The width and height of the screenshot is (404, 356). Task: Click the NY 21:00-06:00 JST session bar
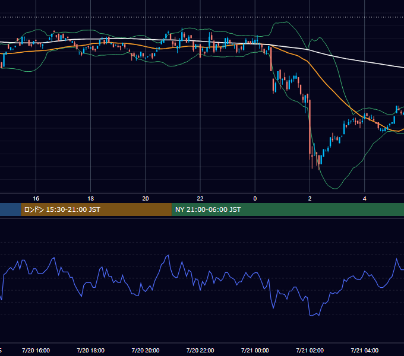click(288, 209)
